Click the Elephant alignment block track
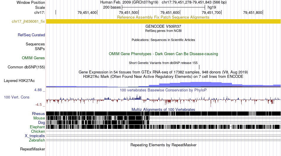 point(163,127)
